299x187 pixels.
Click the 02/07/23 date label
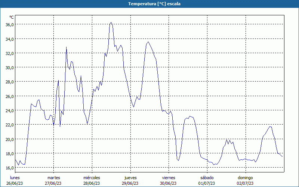pyautogui.click(x=245, y=183)
